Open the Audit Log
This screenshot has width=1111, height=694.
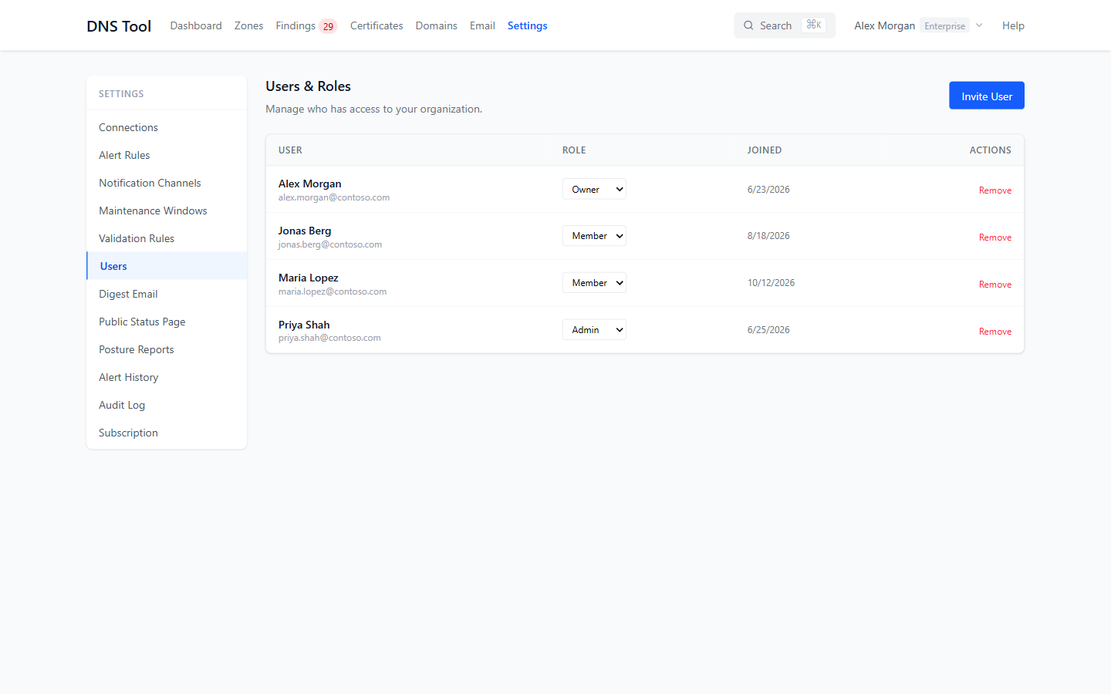pos(167,405)
